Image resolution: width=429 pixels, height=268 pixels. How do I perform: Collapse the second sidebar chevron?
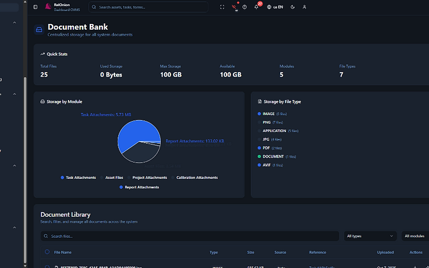14,94
